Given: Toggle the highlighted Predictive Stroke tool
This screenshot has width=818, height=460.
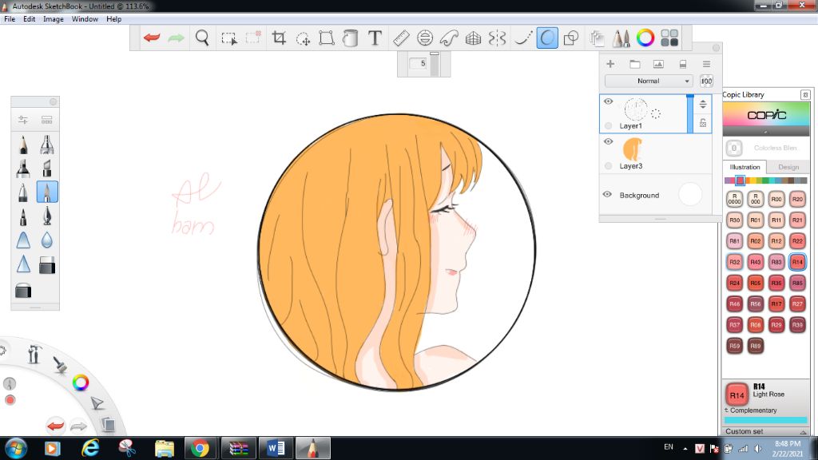Looking at the screenshot, I should click(547, 38).
